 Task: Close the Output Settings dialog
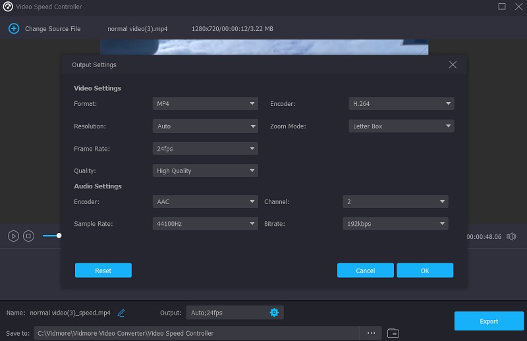[x=453, y=65]
